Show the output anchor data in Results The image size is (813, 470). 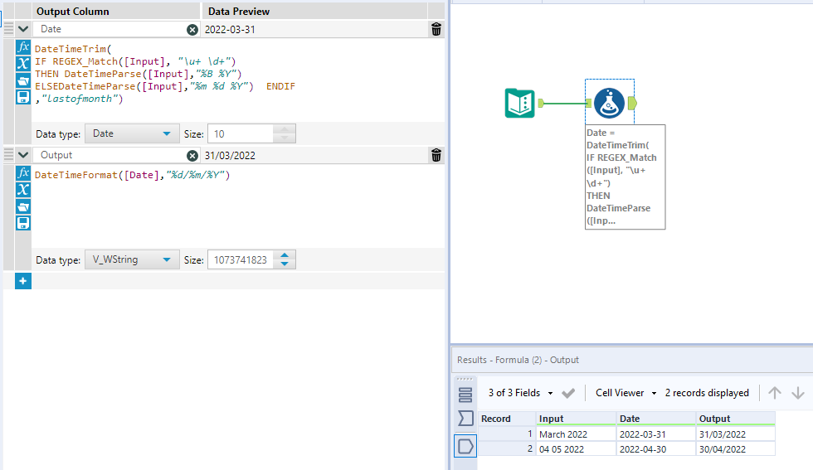[x=465, y=447]
